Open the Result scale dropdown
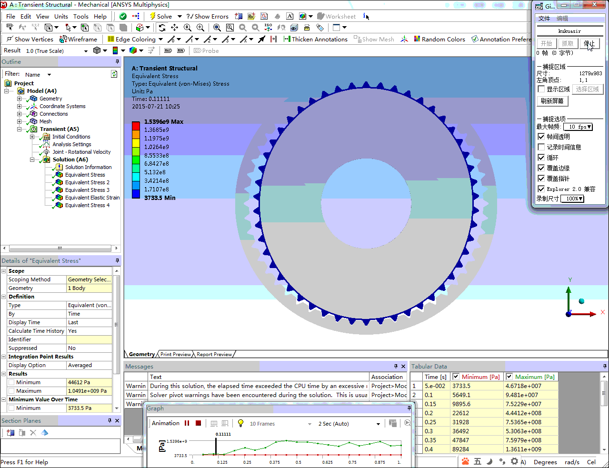609x468 pixels. coord(86,51)
